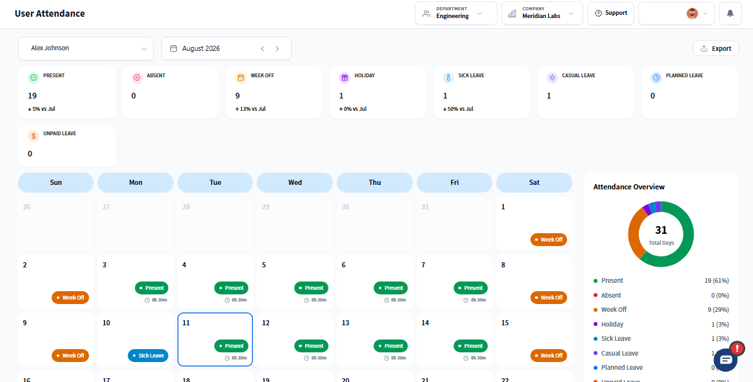Click the Present card checkmark icon

[x=34, y=78]
